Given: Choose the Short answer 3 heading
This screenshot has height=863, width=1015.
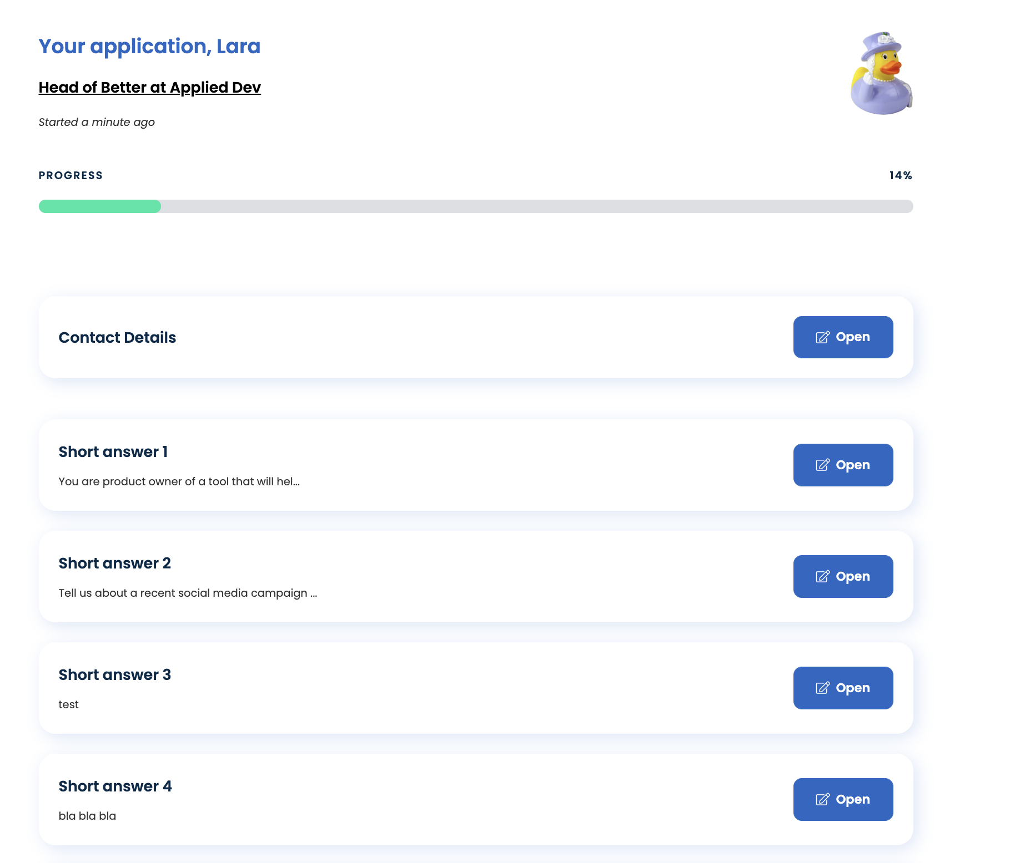Looking at the screenshot, I should point(115,674).
